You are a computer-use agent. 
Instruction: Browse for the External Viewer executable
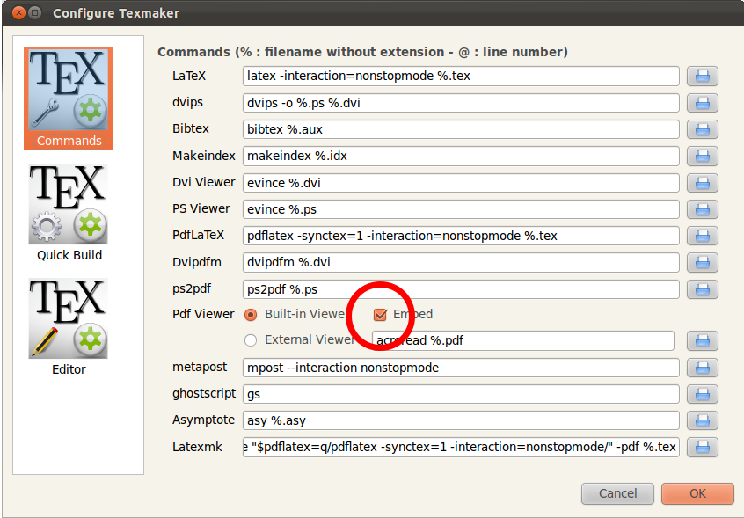tap(702, 341)
